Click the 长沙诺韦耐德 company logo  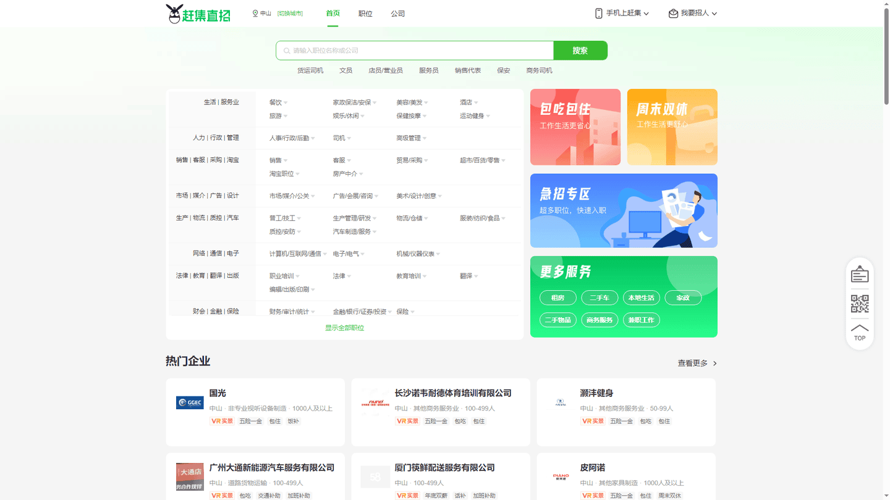point(375,403)
